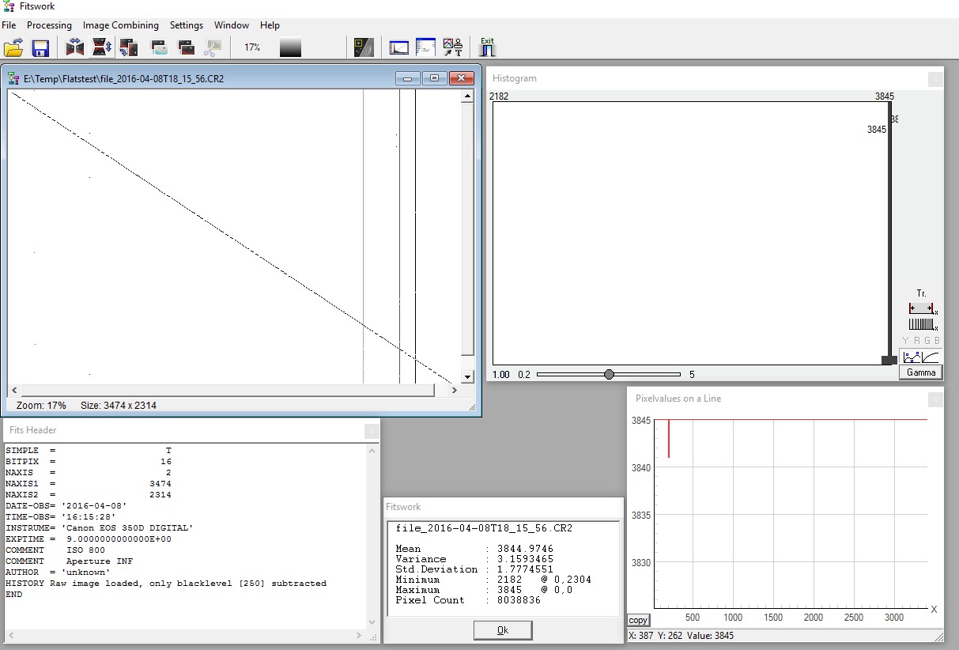Flip image vertically using the toolbar icon
Screen dimensions: 959x650
click(x=101, y=47)
